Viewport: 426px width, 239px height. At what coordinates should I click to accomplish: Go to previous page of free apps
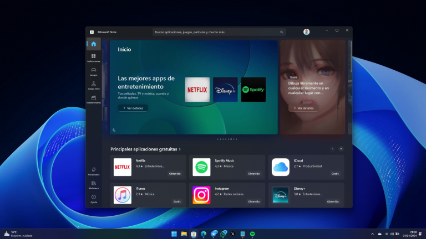coord(332,148)
